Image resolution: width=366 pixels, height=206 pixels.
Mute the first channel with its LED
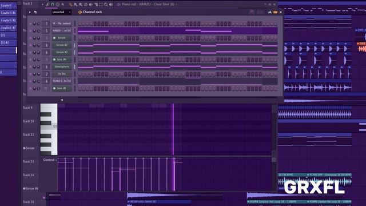(x=30, y=23)
